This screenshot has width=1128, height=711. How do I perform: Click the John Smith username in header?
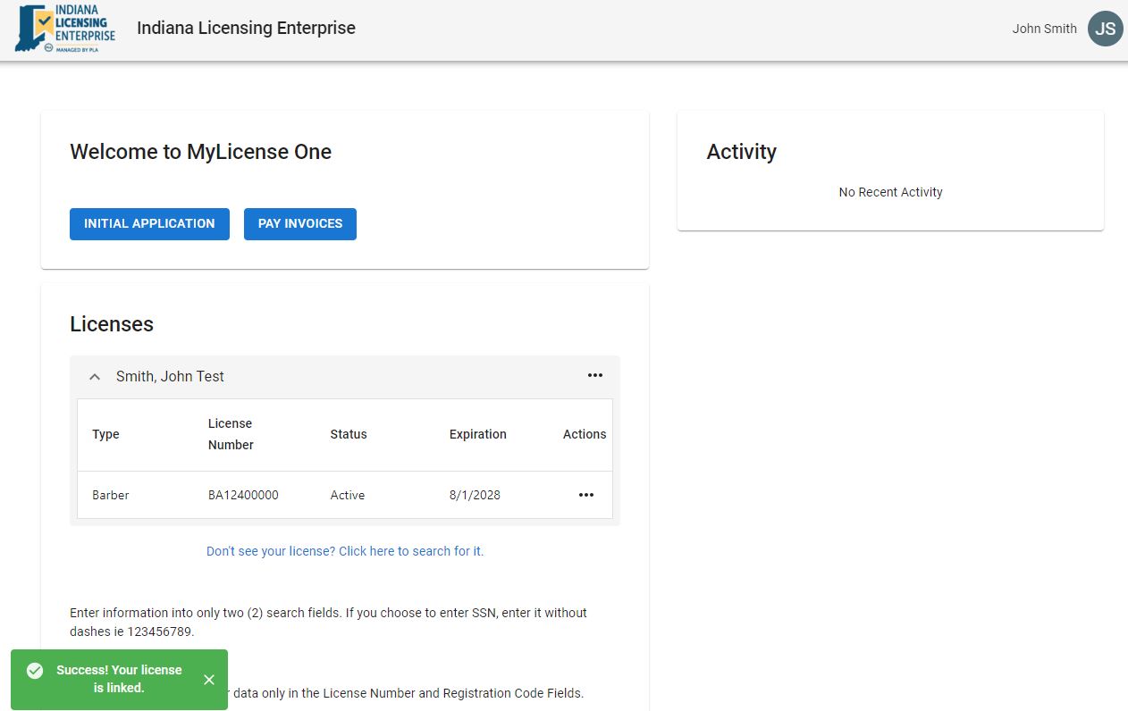tap(1044, 29)
